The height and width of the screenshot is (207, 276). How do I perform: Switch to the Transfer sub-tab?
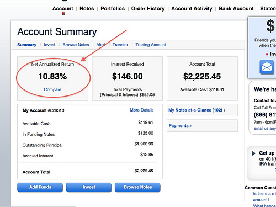120,45
